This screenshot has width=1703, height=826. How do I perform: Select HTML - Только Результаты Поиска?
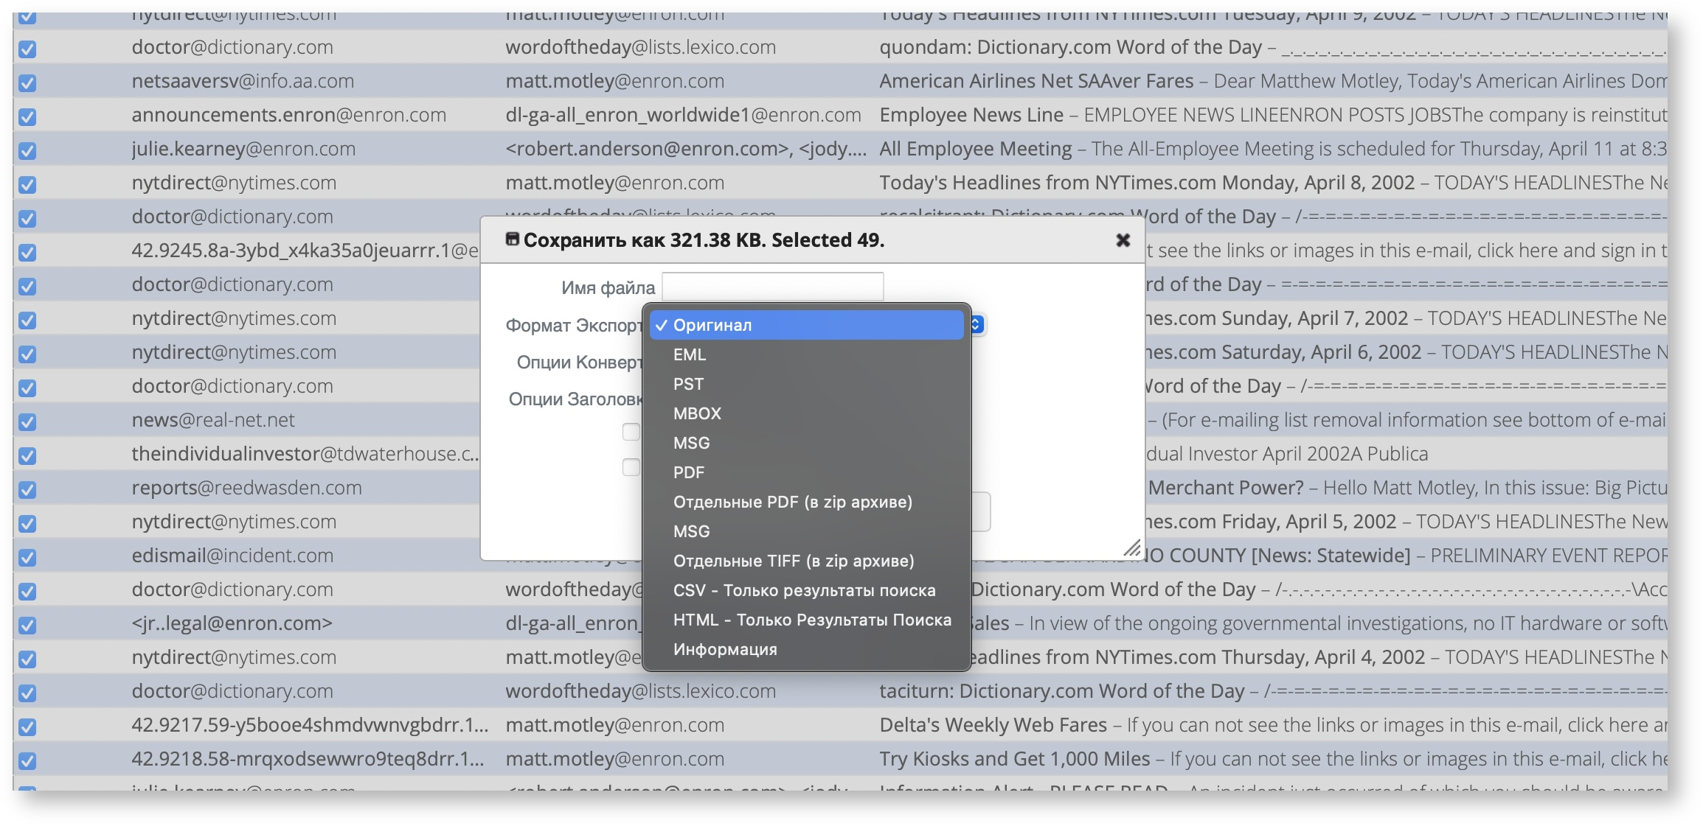tap(811, 620)
